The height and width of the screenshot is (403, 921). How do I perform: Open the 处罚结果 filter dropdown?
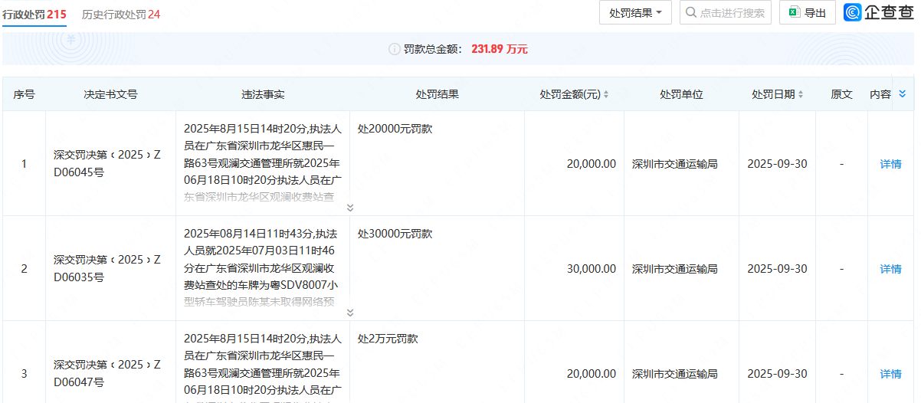click(635, 13)
